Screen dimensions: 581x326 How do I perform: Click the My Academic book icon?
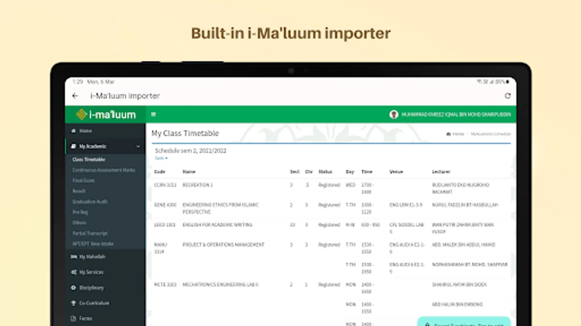pos(73,146)
